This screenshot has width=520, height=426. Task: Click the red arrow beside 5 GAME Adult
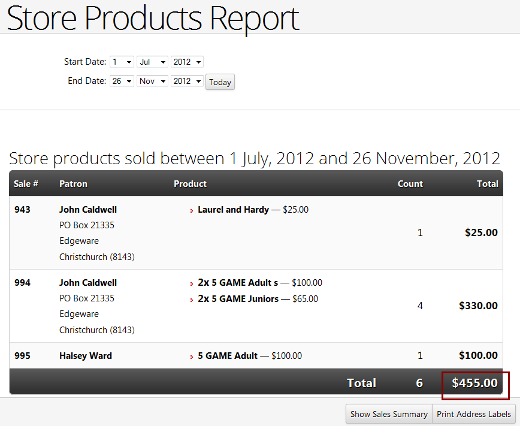(x=191, y=356)
